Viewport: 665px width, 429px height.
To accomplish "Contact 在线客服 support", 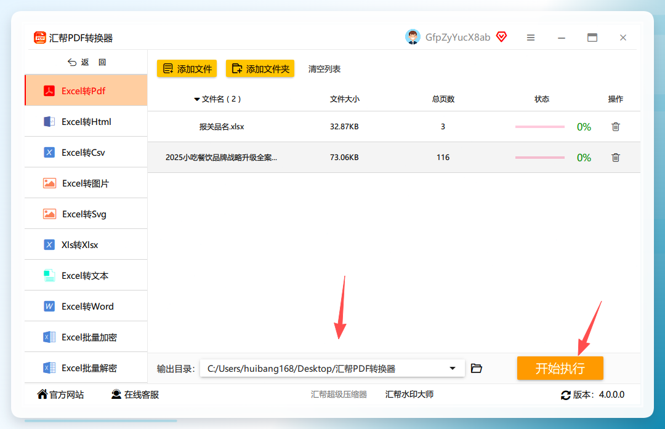I will (135, 395).
